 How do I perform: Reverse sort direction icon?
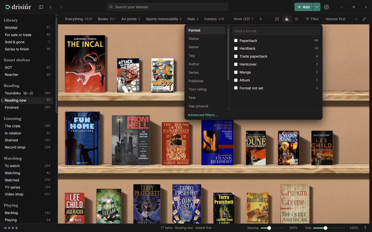(364, 19)
